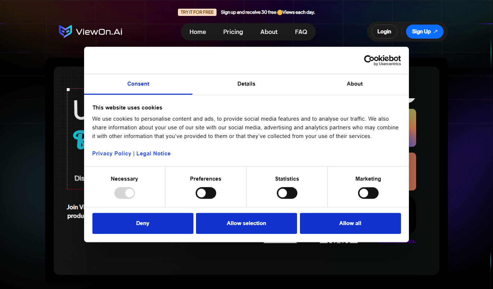The image size is (493, 289).
Task: Enable the Marketing cookies toggle
Action: [x=368, y=193]
